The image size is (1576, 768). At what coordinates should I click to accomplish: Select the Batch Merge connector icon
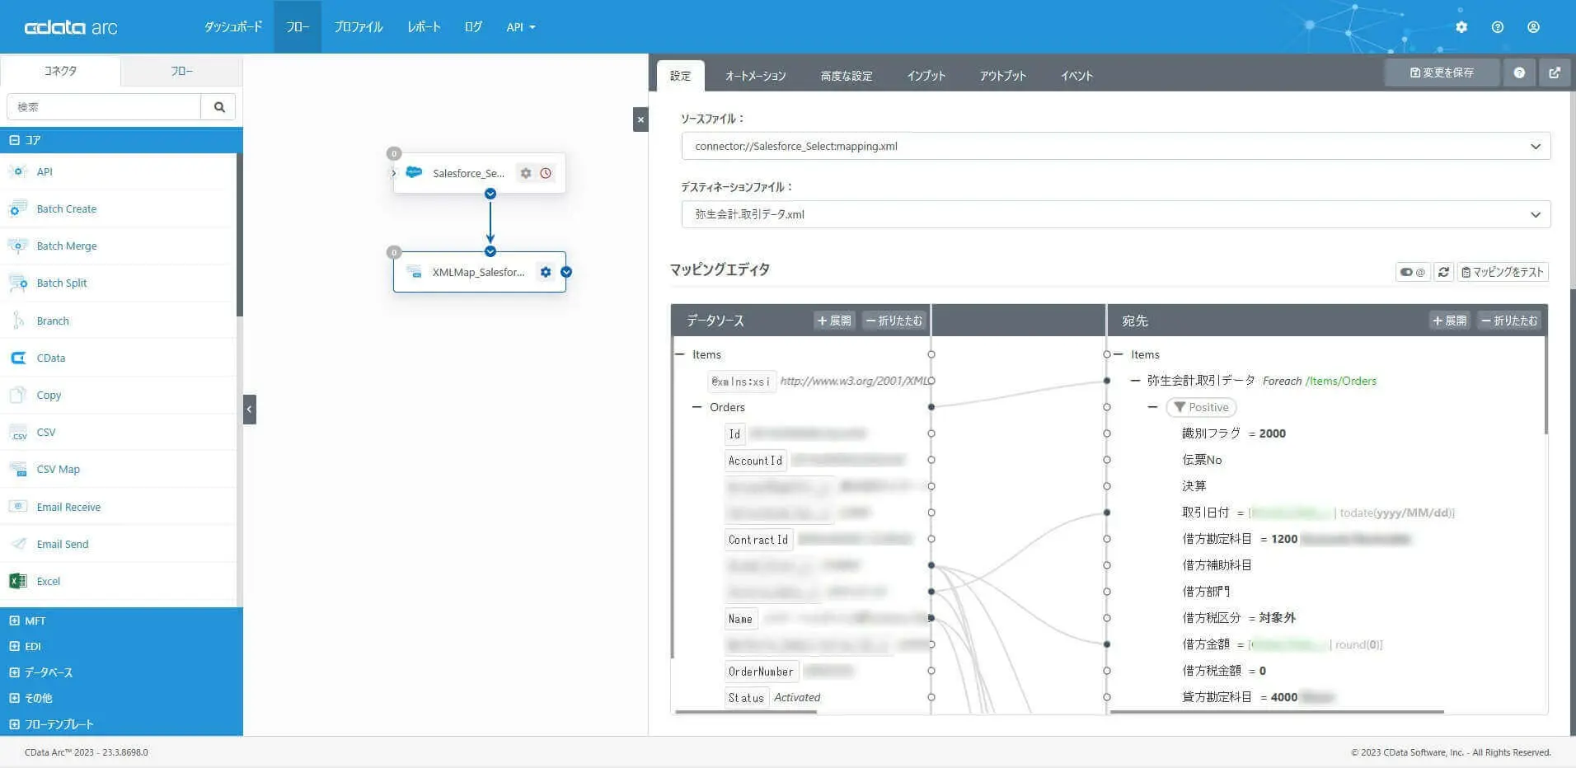coord(17,246)
